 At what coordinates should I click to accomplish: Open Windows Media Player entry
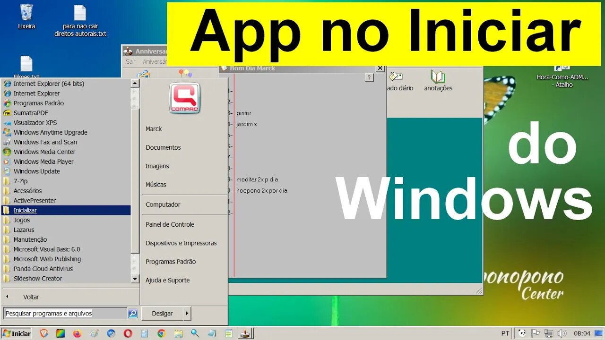[66, 161]
